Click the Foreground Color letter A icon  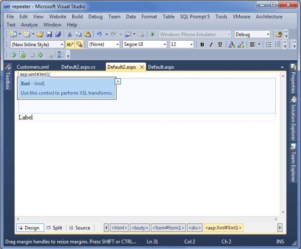[232, 45]
